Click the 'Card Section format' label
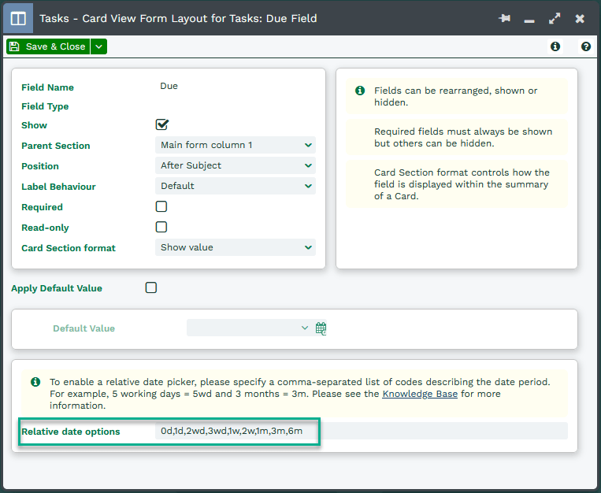601x493 pixels. 69,248
